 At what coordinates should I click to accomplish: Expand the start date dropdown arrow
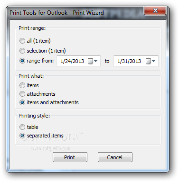pyautogui.click(x=95, y=61)
